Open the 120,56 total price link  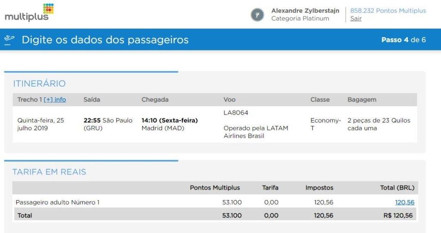pyautogui.click(x=404, y=202)
